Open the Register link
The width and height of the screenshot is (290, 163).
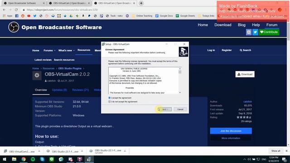click(227, 50)
